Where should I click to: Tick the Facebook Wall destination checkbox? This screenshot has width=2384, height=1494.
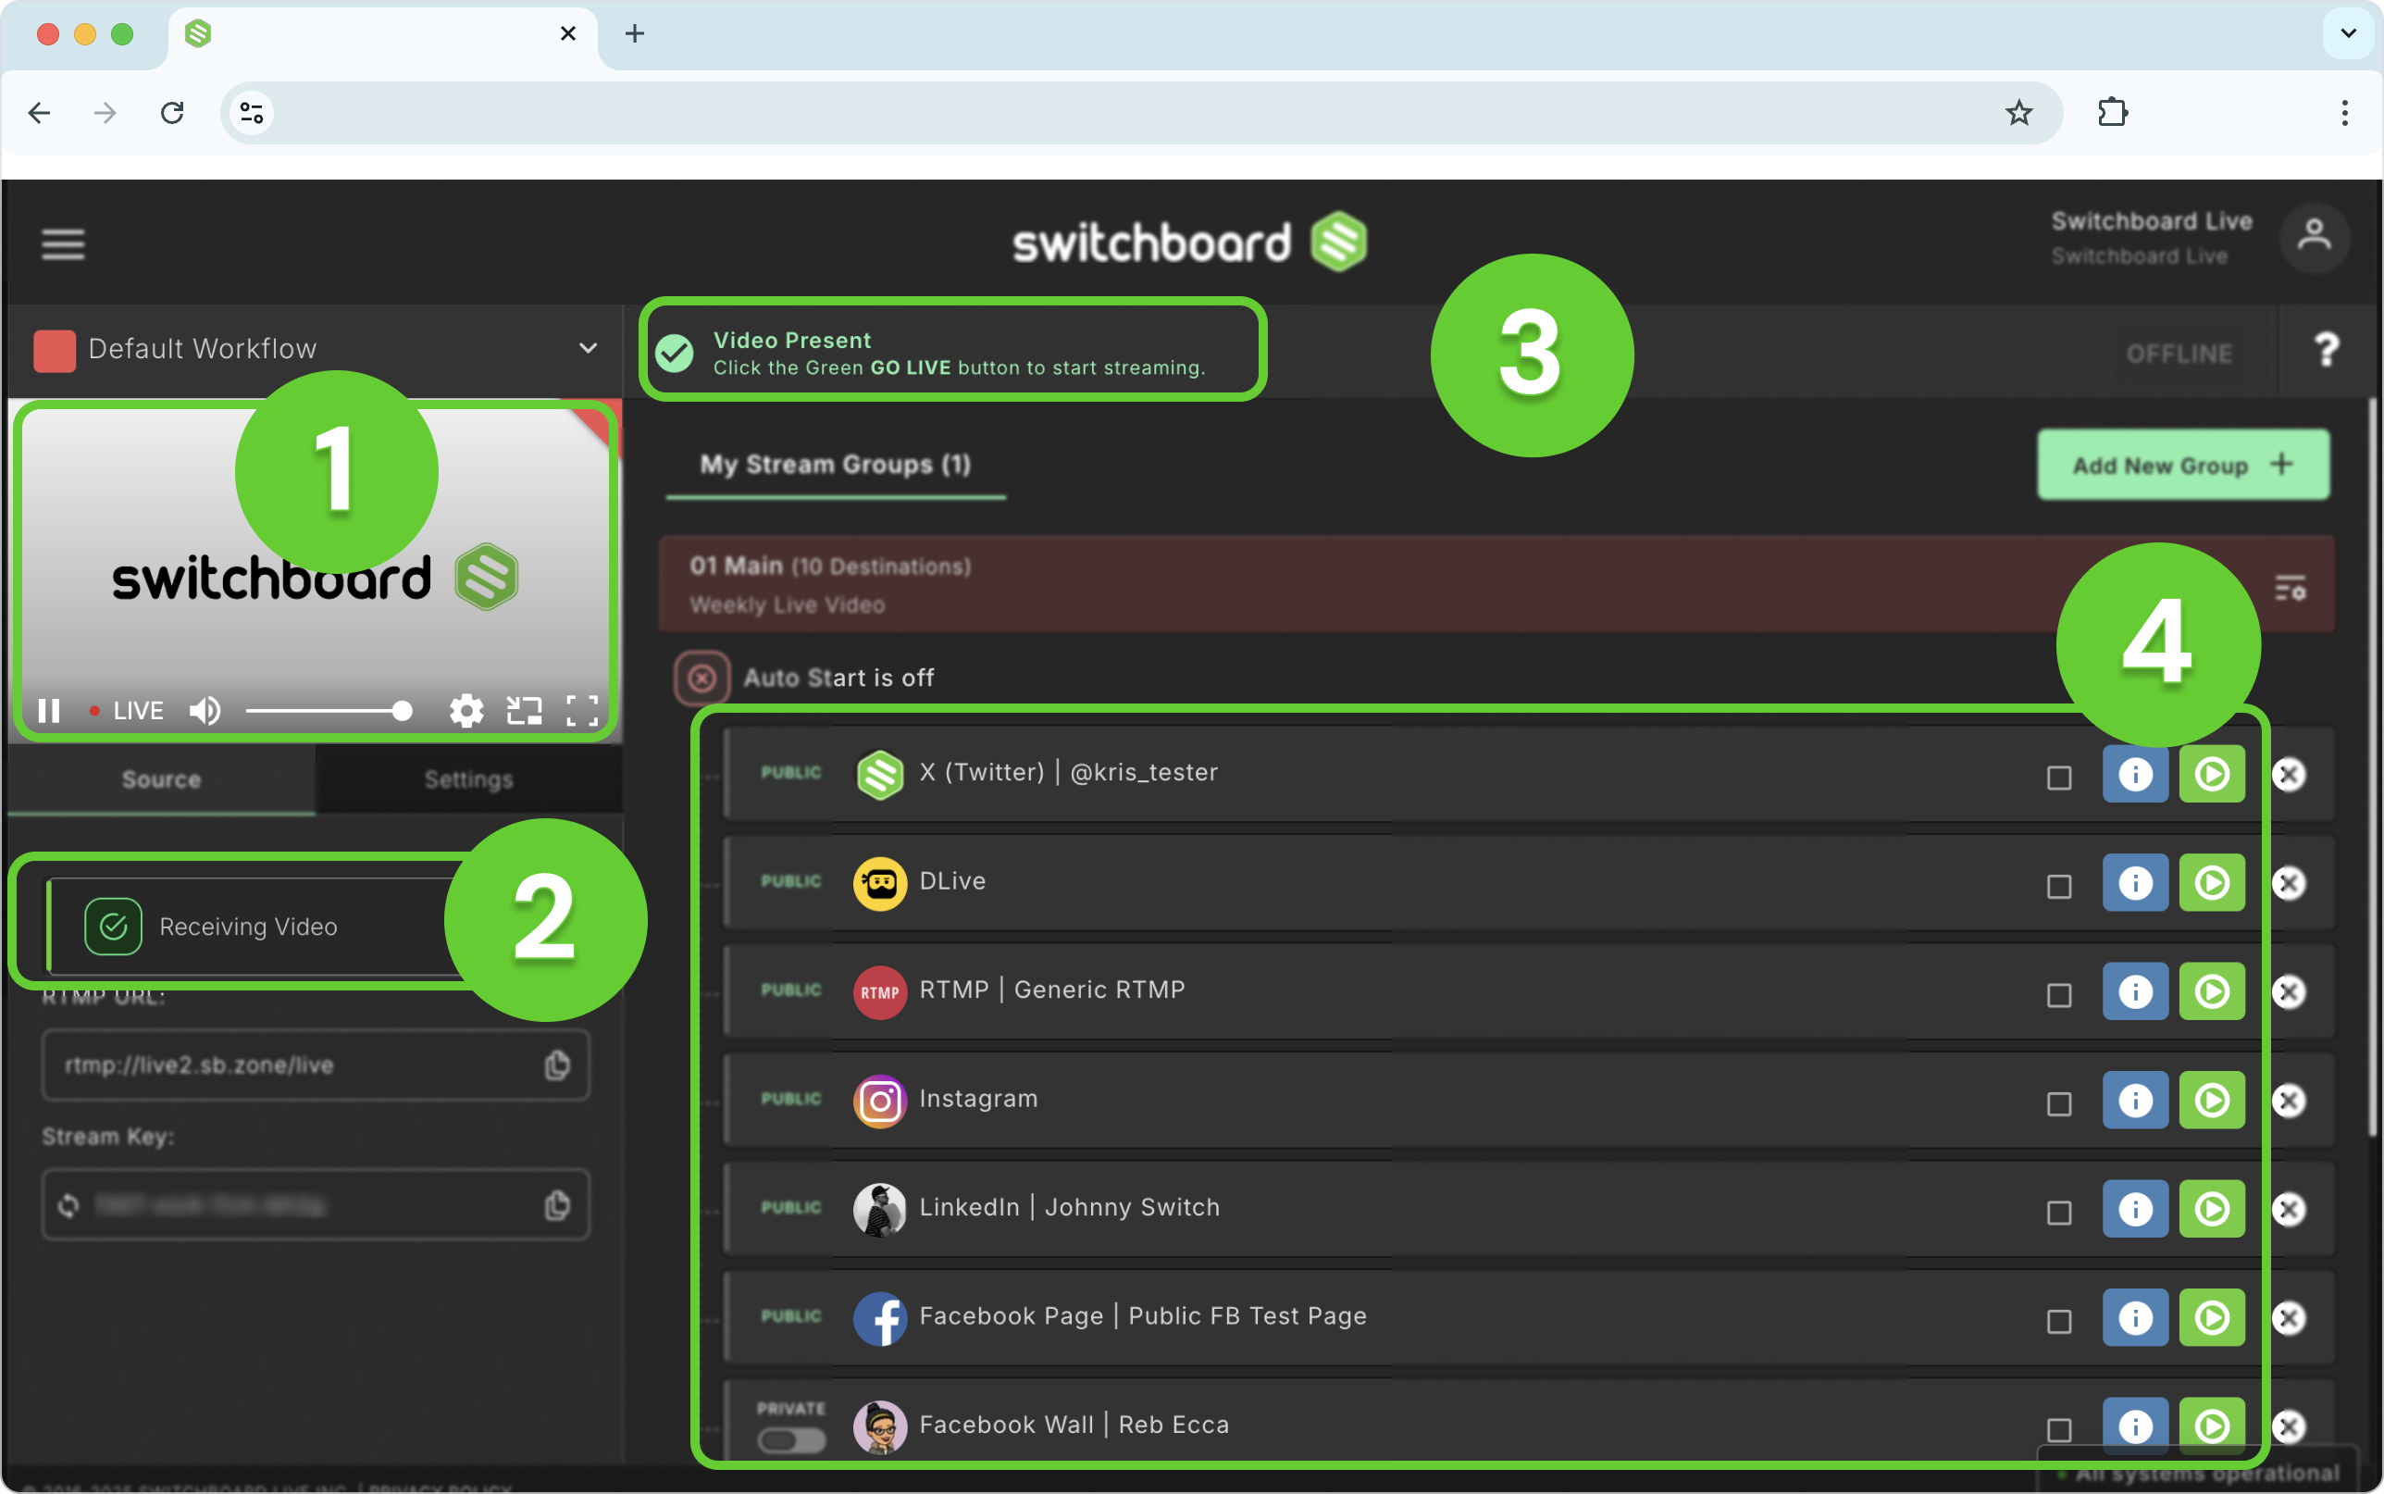[x=2059, y=1430]
